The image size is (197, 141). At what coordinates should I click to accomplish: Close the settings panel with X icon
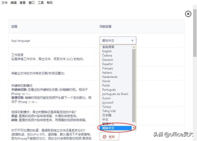188,14
